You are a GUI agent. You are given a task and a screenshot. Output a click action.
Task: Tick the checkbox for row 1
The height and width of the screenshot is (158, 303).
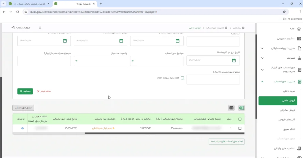click(x=240, y=128)
